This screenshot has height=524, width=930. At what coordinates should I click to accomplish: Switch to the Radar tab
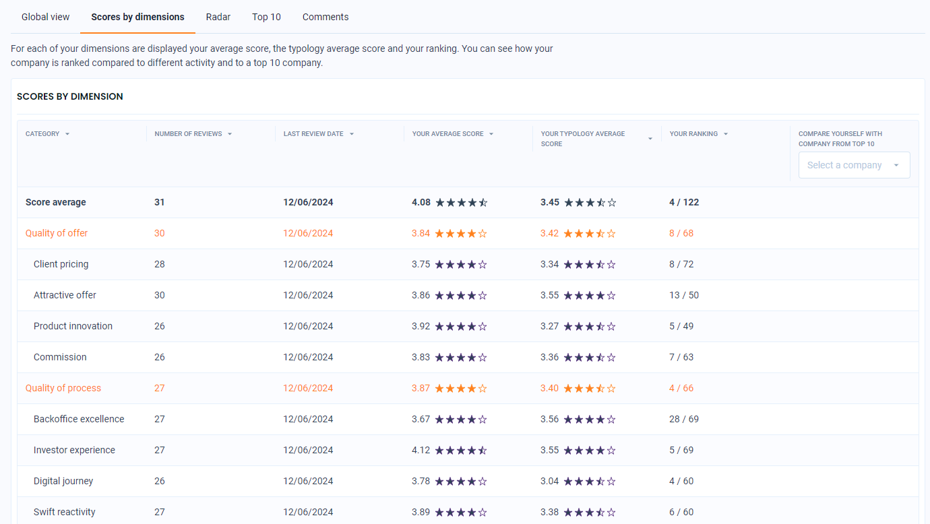pos(218,17)
